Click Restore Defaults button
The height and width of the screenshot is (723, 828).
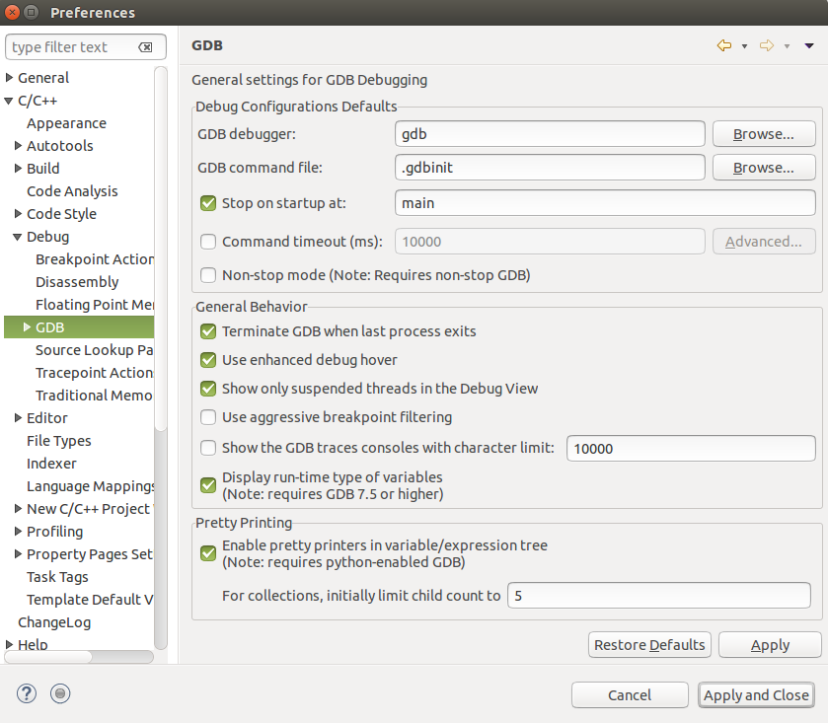(649, 645)
